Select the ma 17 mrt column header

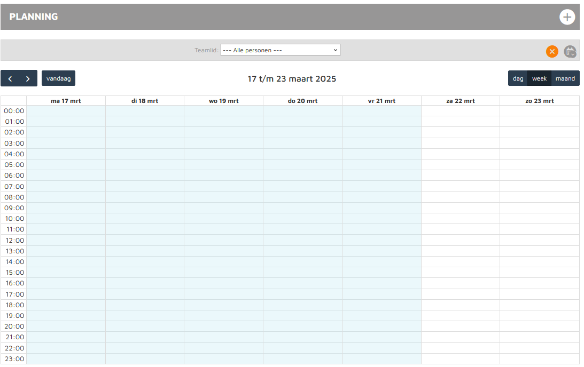(66, 101)
